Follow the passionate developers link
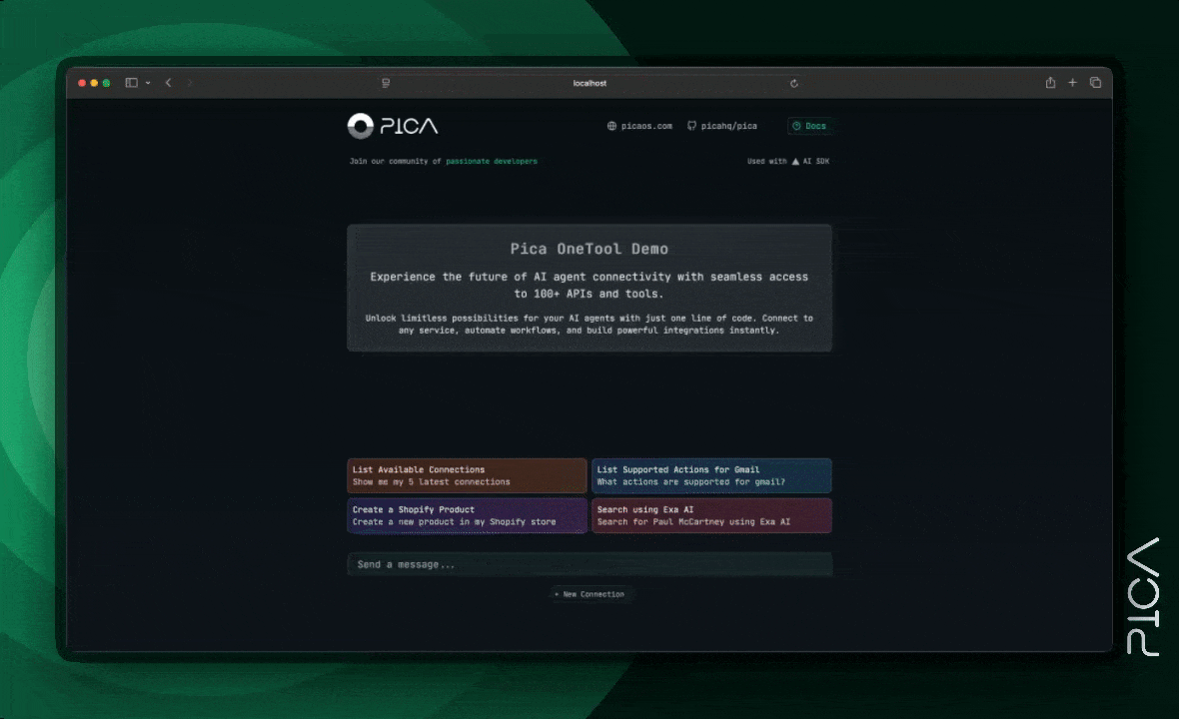This screenshot has width=1179, height=719. pyautogui.click(x=492, y=162)
